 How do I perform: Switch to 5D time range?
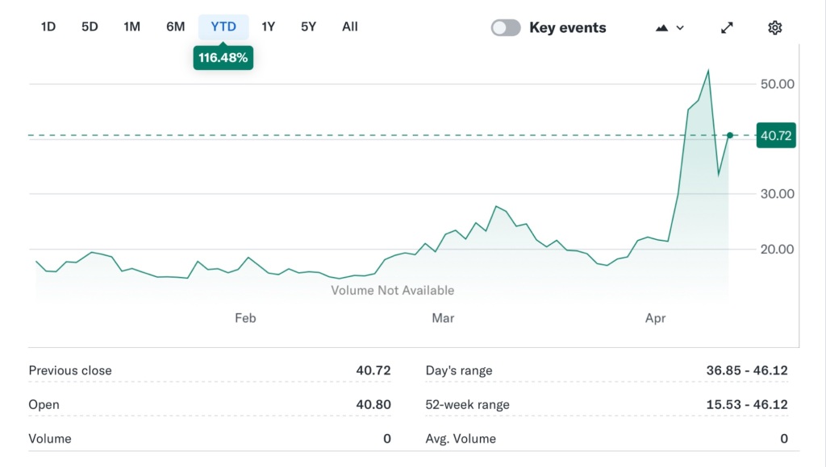[x=90, y=27]
